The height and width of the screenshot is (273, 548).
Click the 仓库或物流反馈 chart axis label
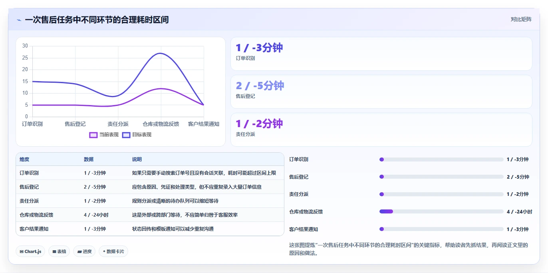pyautogui.click(x=161, y=124)
